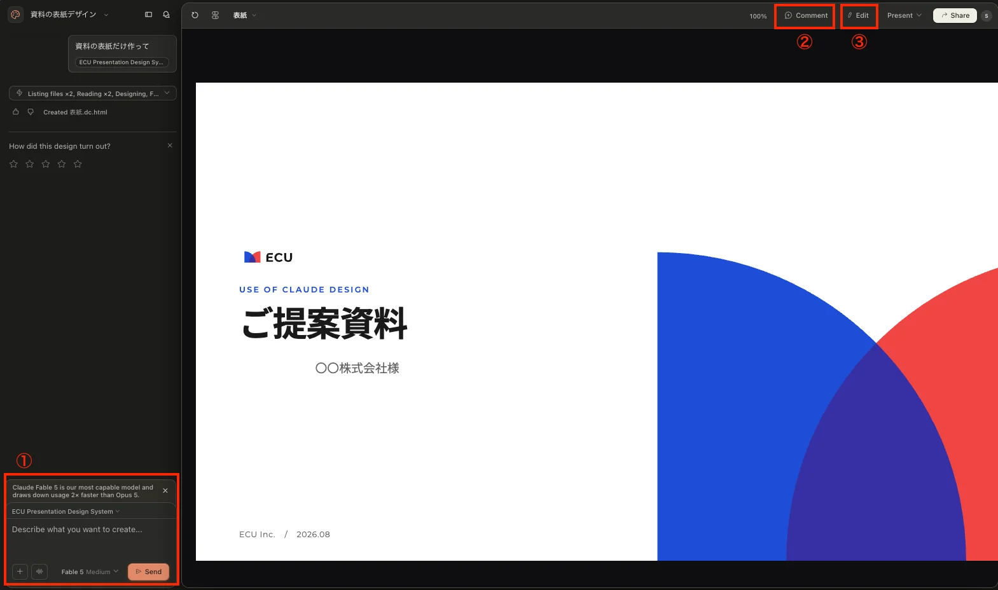
Task: Click the 100% zoom level indicator
Action: click(x=758, y=16)
